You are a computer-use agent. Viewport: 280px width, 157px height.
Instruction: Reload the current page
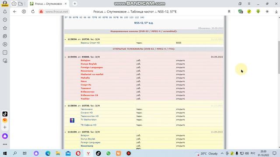[x=33, y=12]
